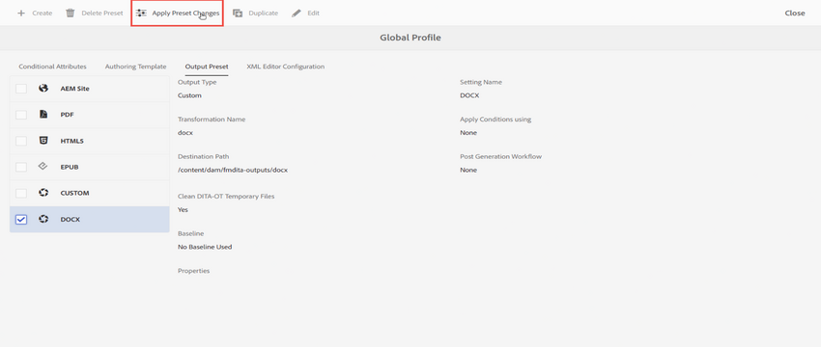This screenshot has width=821, height=347.
Task: Click the Duplicate icon in toolbar
Action: coord(238,13)
